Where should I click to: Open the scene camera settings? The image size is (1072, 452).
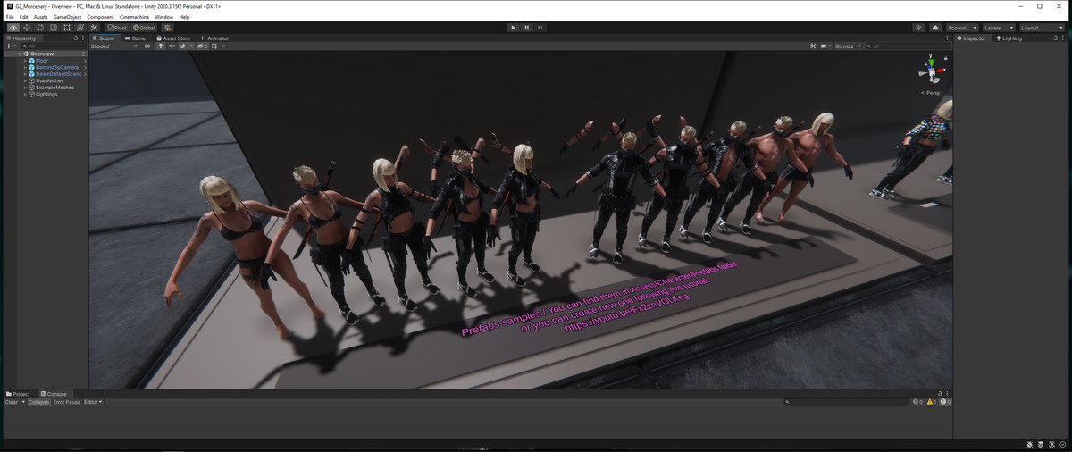[x=825, y=46]
